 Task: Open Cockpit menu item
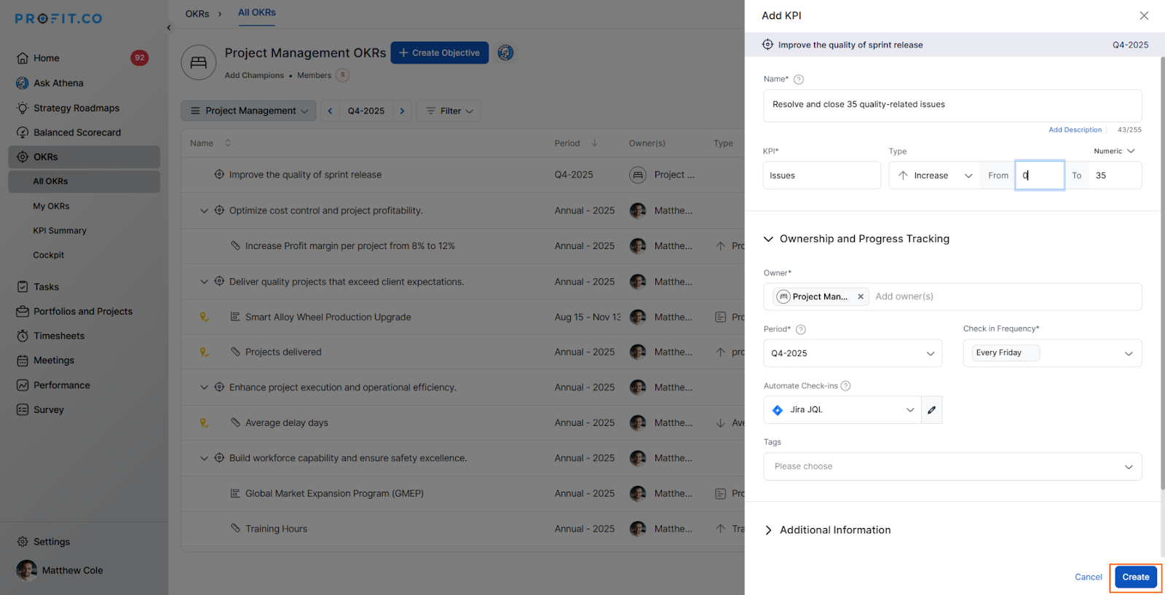[49, 256]
